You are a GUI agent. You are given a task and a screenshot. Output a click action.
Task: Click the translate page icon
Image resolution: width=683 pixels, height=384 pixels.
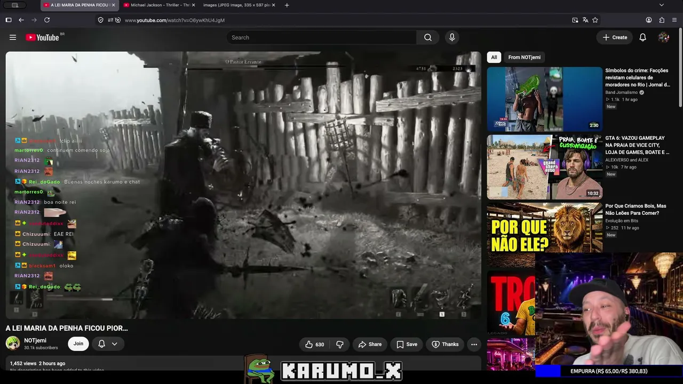(585, 20)
